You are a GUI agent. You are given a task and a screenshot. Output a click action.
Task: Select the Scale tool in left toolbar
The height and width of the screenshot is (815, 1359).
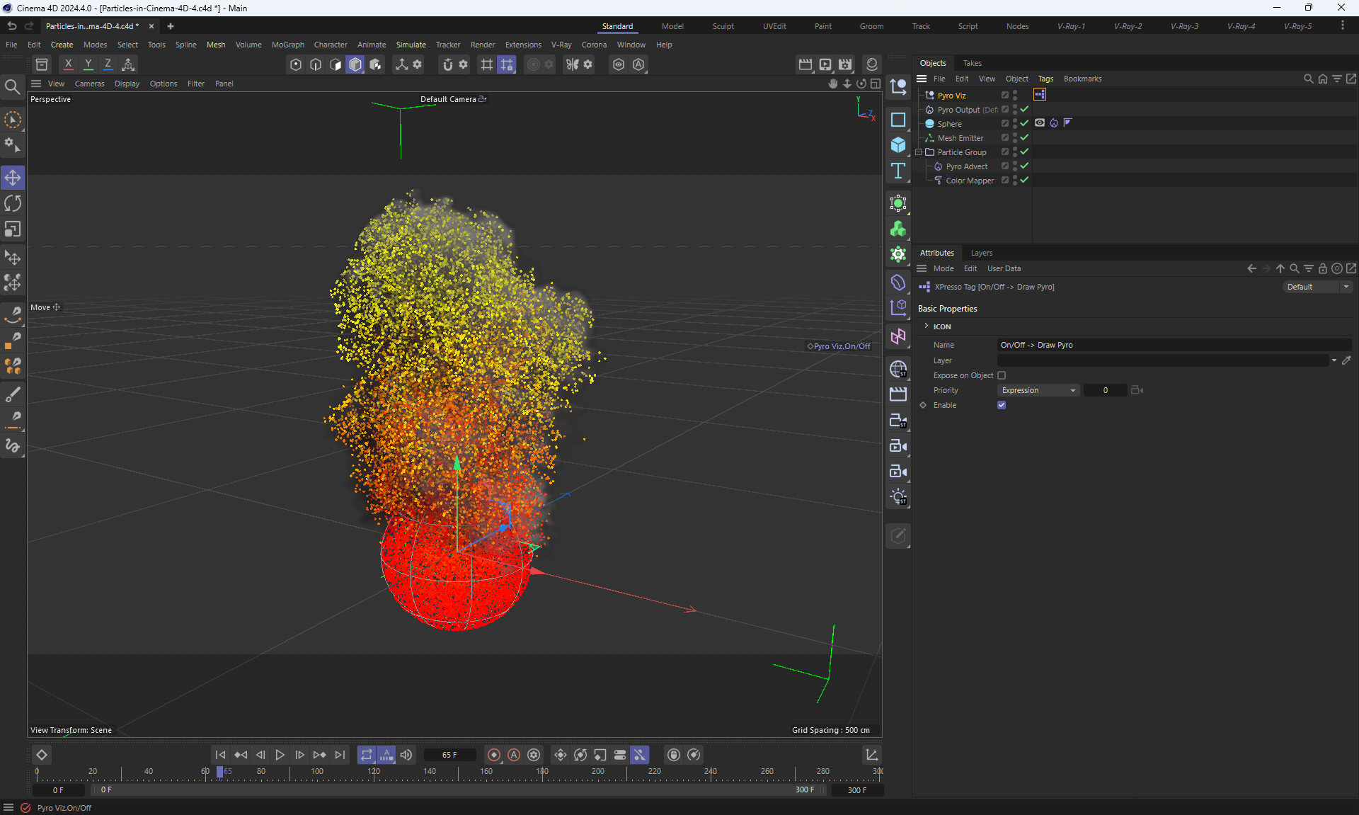click(x=13, y=229)
